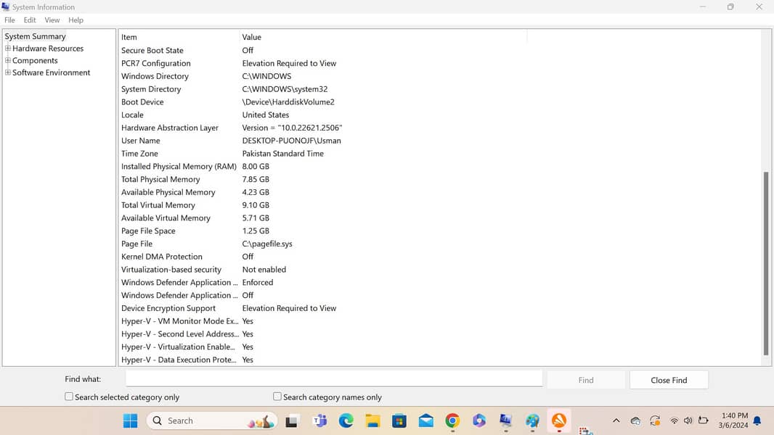Image resolution: width=774 pixels, height=435 pixels.
Task: Open Microsoft Teams from the taskbar
Action: (x=319, y=420)
